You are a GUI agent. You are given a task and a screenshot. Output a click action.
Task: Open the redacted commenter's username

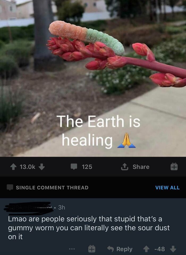pyautogui.click(x=28, y=208)
